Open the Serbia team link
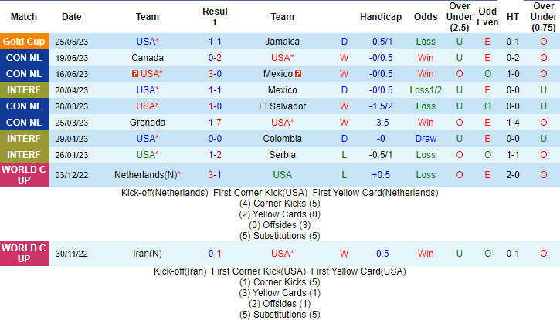This screenshot has height=320, width=560. 282,155
